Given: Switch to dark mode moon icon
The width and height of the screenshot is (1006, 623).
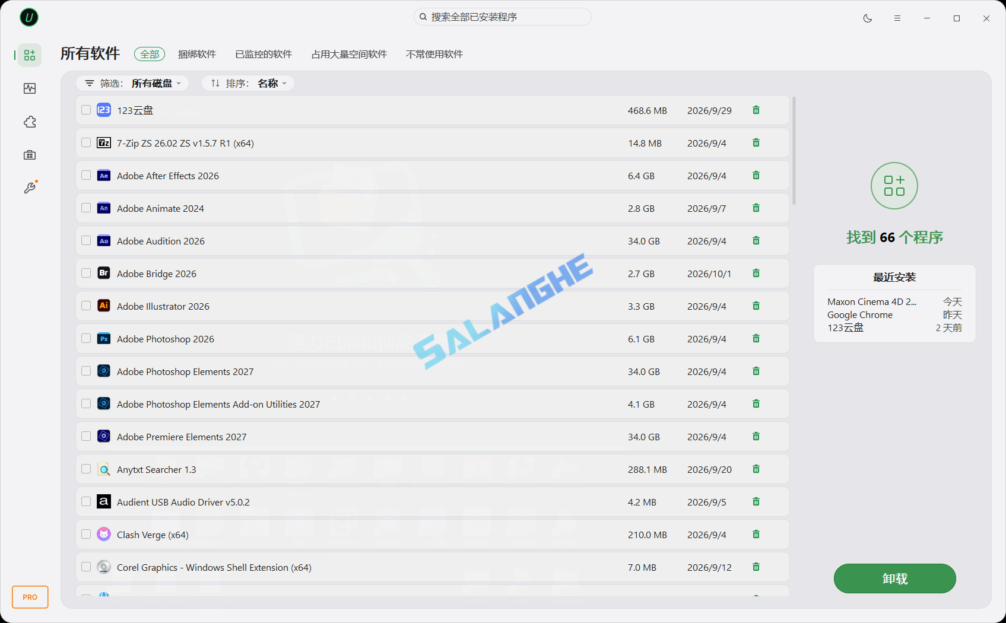Looking at the screenshot, I should point(868,18).
